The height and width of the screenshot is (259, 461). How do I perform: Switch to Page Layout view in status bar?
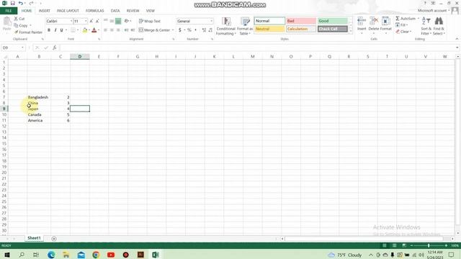coord(394,245)
